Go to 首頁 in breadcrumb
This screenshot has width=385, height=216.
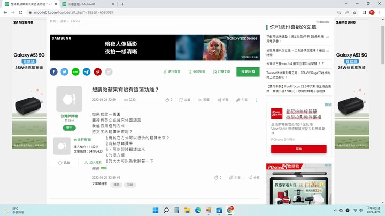click(53, 21)
